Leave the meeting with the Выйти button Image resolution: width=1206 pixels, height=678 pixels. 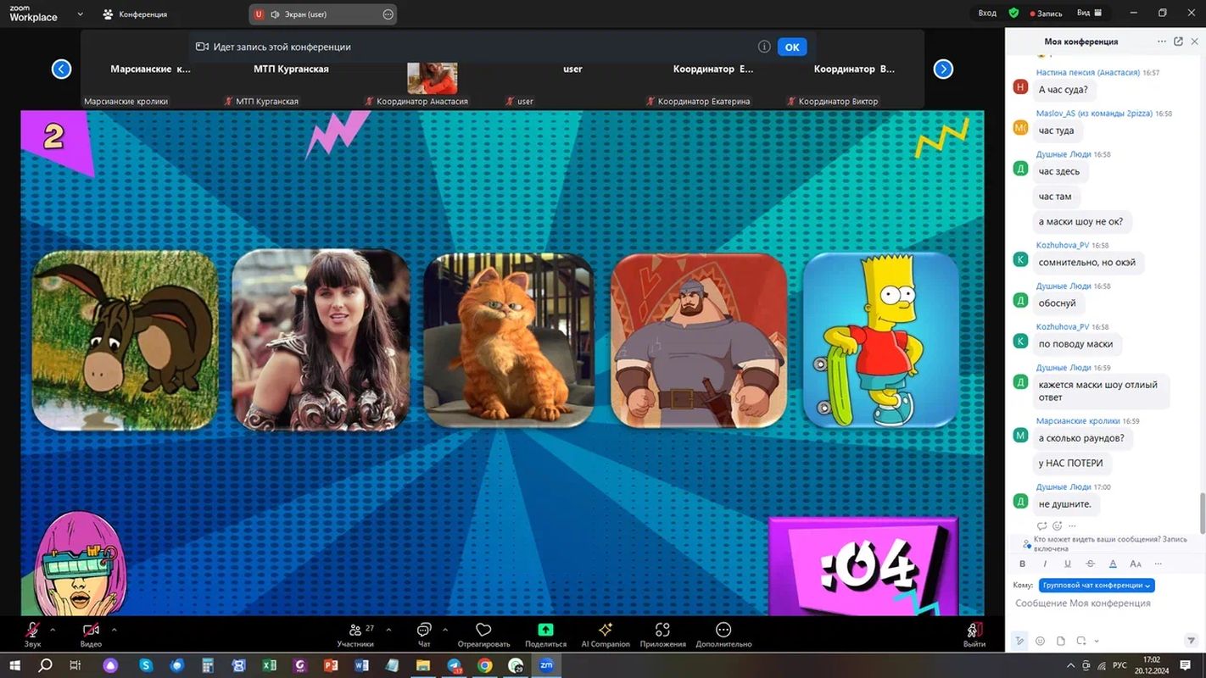974,634
